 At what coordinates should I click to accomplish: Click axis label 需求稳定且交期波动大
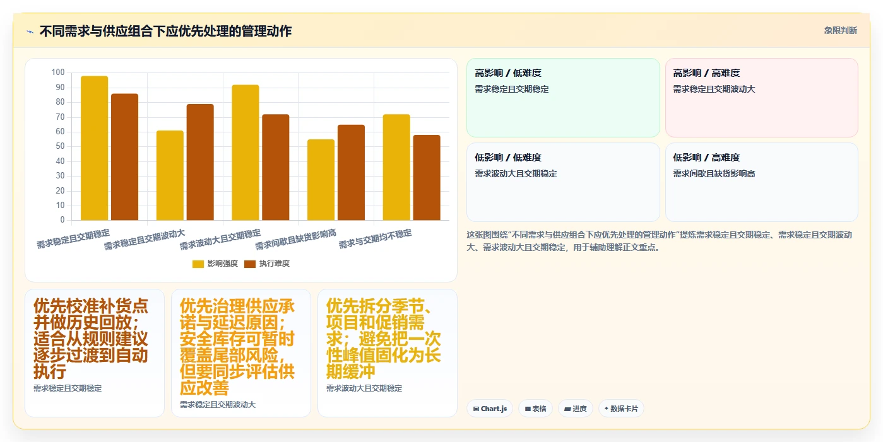(x=145, y=240)
